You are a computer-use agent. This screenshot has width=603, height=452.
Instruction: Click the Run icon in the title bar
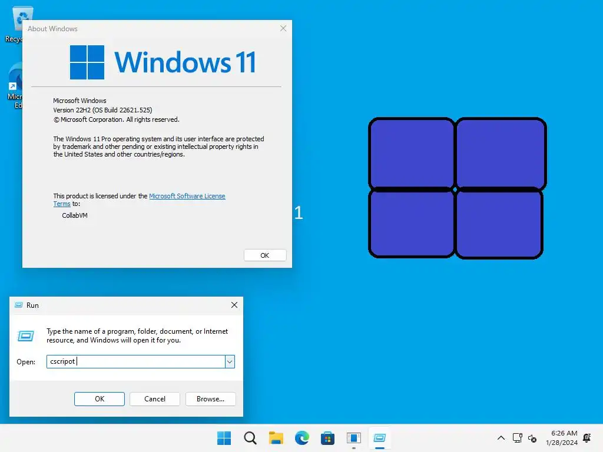click(x=18, y=305)
